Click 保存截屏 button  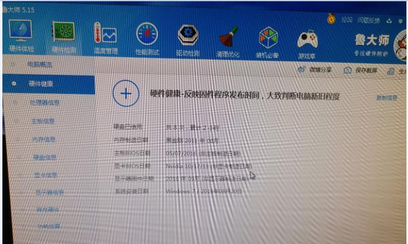[360, 70]
